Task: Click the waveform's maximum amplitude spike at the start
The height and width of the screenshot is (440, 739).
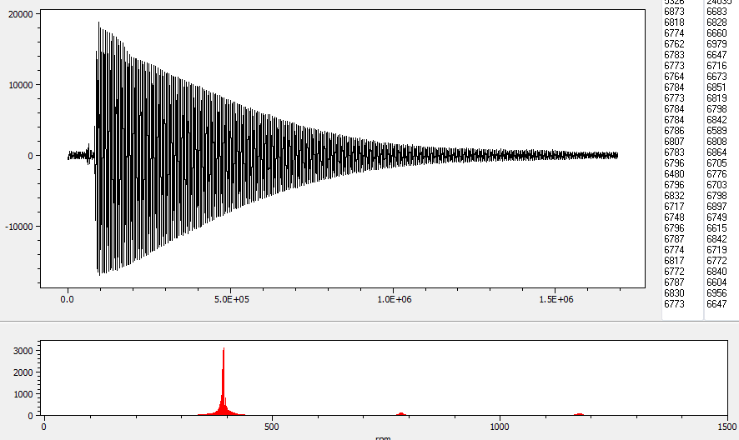Action: tap(98, 25)
